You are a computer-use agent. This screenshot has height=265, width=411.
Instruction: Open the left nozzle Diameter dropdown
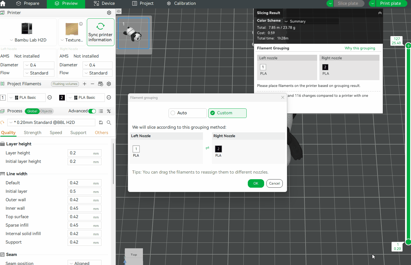click(x=39, y=65)
